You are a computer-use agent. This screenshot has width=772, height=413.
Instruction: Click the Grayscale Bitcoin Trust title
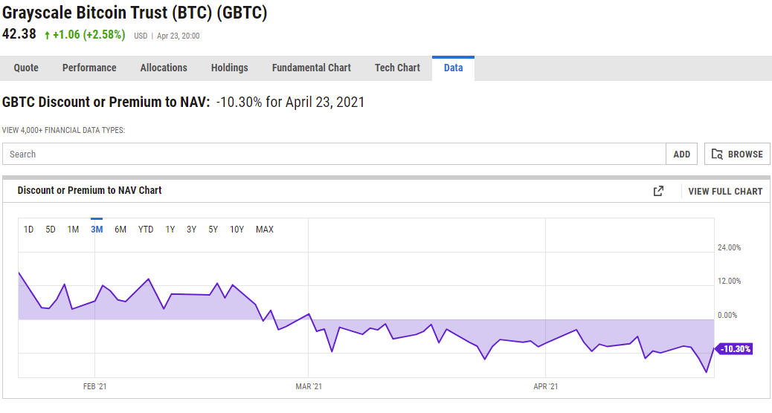(x=135, y=13)
